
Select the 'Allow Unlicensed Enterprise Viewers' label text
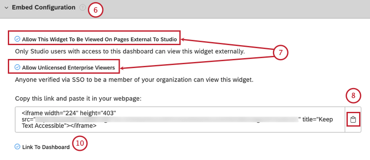pos(68,68)
